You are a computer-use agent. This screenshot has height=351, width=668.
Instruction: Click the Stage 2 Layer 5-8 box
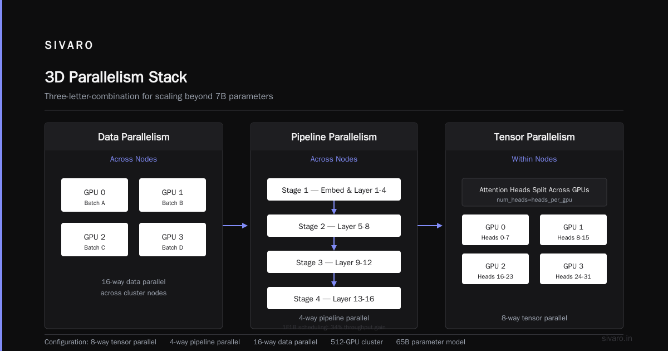pos(334,226)
